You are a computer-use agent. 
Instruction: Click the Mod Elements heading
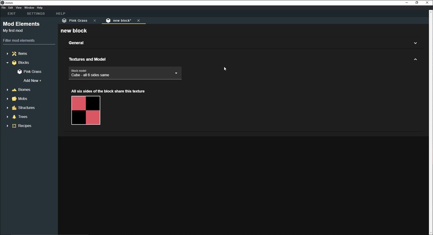[x=21, y=24]
